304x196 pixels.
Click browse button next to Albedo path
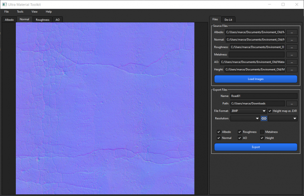point(292,32)
